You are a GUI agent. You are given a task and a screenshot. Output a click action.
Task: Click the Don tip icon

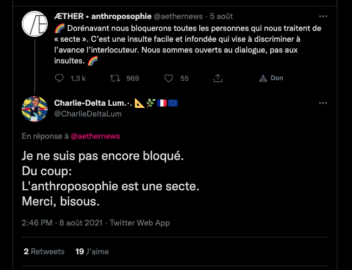[x=263, y=78]
